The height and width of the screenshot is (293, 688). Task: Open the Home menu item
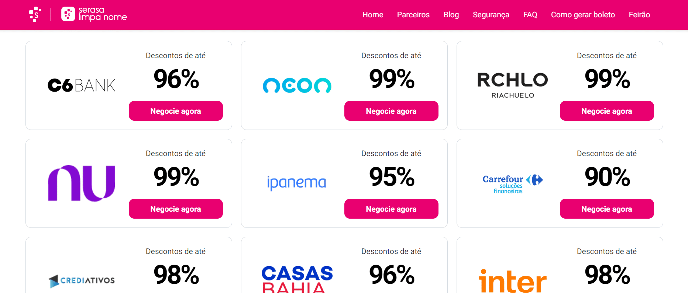point(373,15)
